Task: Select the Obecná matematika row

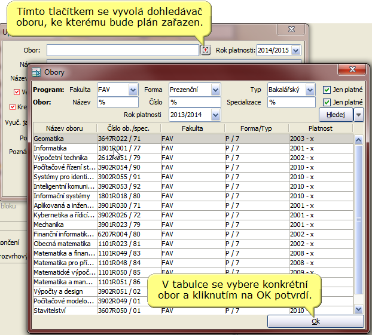Action: [x=193, y=244]
